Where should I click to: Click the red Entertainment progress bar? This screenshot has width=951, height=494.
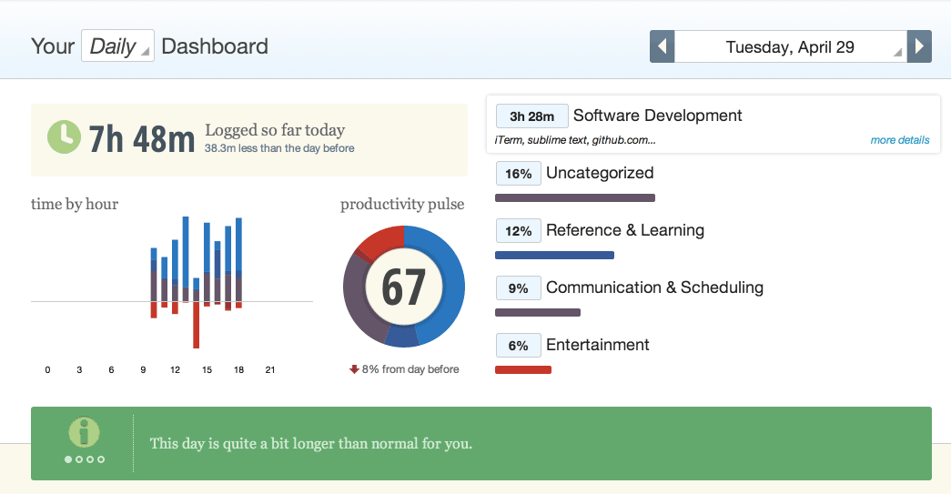click(x=523, y=369)
